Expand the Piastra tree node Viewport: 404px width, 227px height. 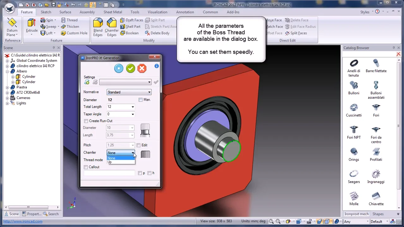coord(7,87)
